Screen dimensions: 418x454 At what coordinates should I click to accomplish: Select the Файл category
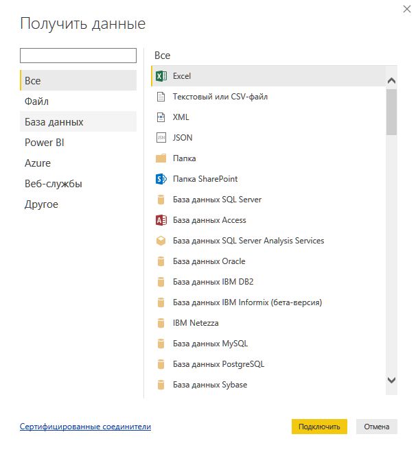tap(78, 101)
